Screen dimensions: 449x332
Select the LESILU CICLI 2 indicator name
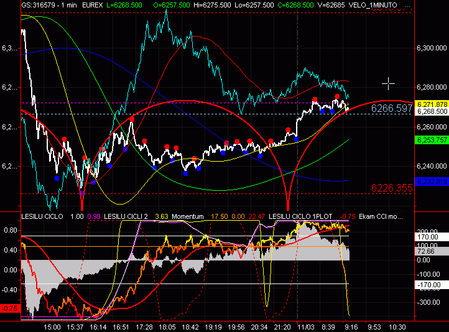[x=126, y=216]
